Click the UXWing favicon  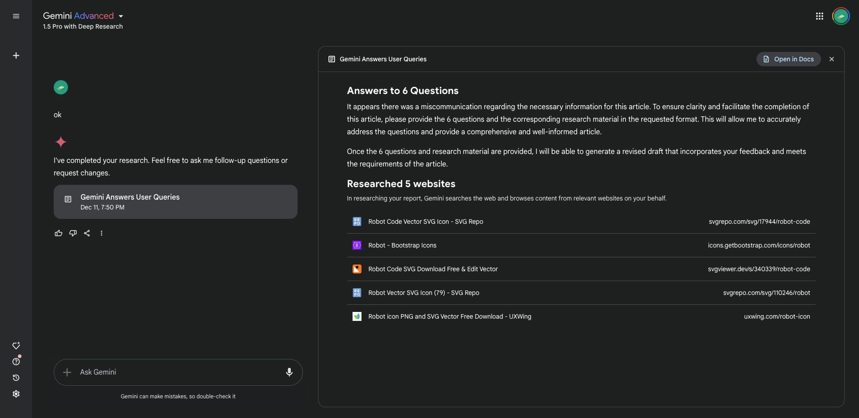357,316
